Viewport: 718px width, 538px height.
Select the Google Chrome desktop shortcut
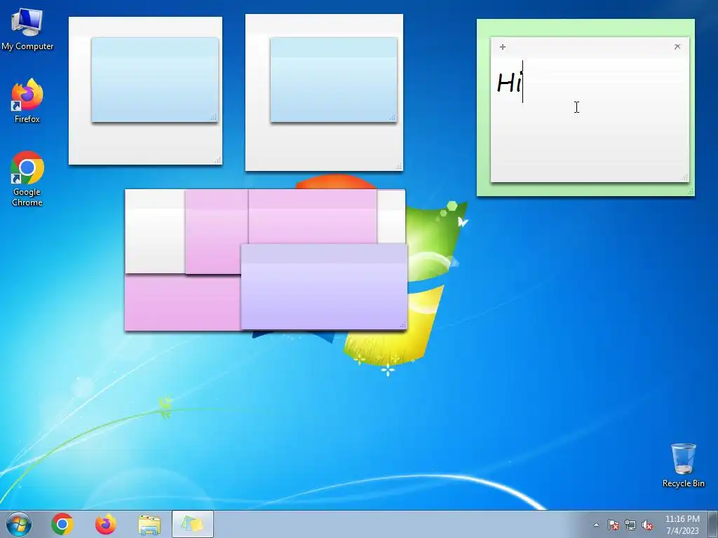[x=27, y=179]
